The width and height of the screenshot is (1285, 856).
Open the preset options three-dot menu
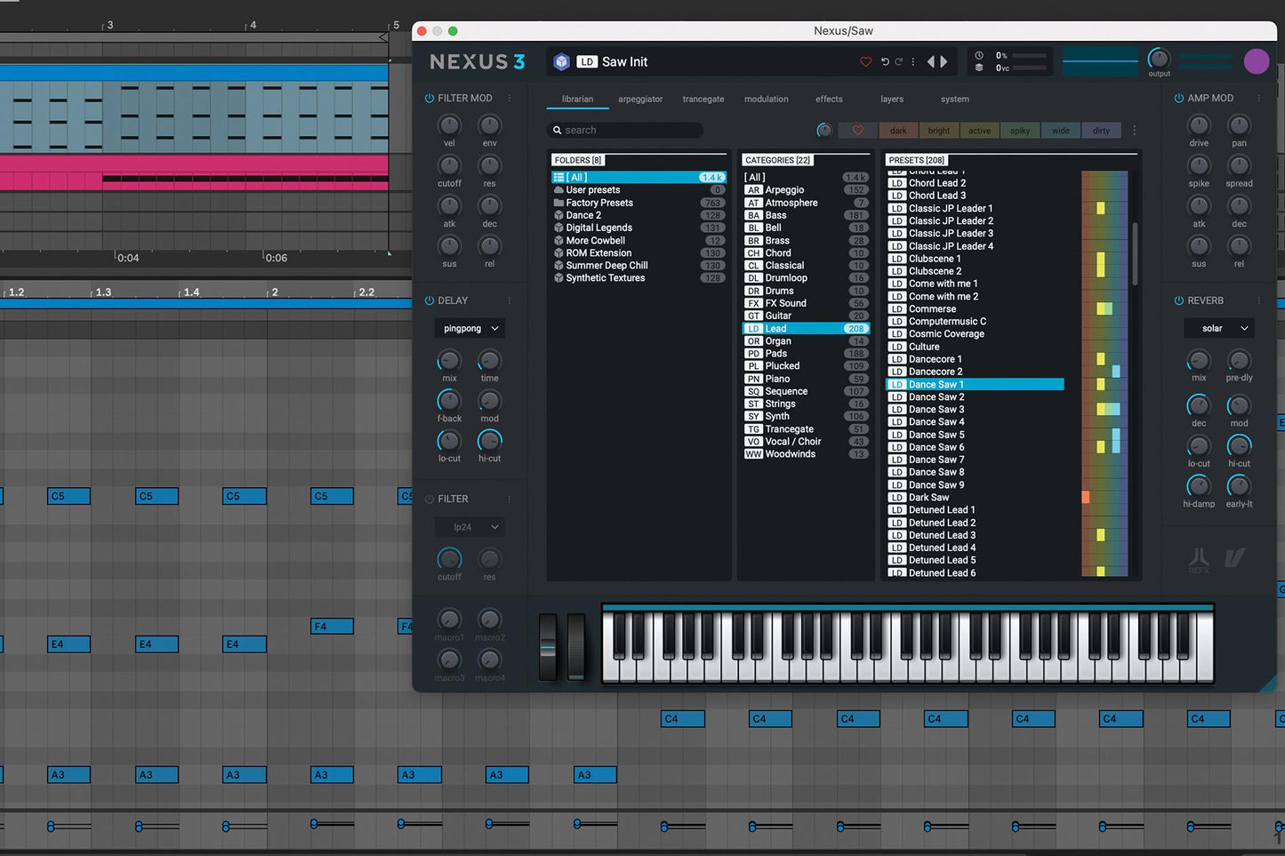pos(913,61)
